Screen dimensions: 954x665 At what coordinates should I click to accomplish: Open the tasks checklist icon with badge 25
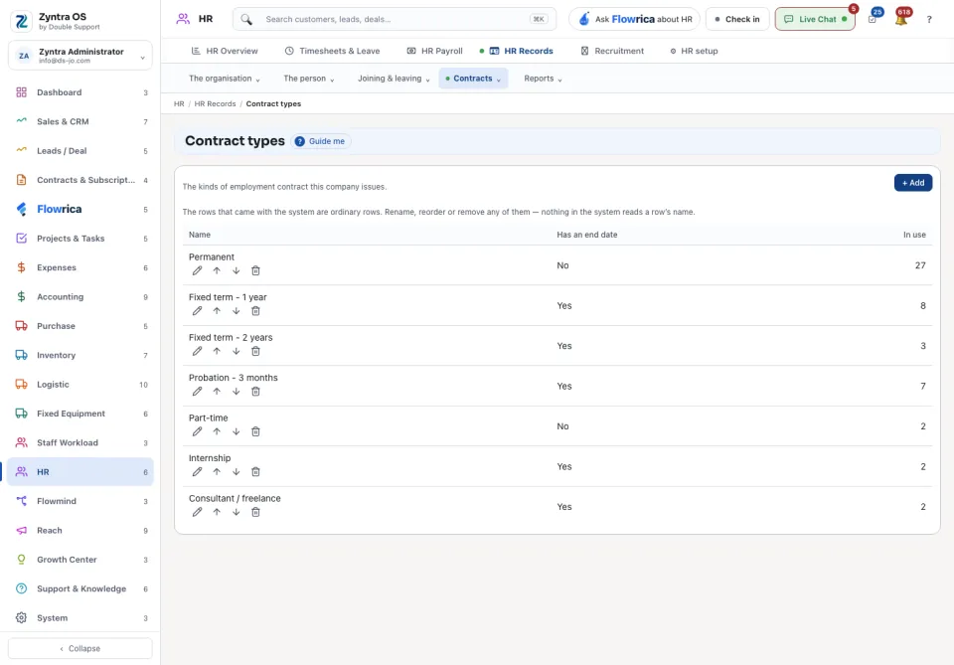873,19
